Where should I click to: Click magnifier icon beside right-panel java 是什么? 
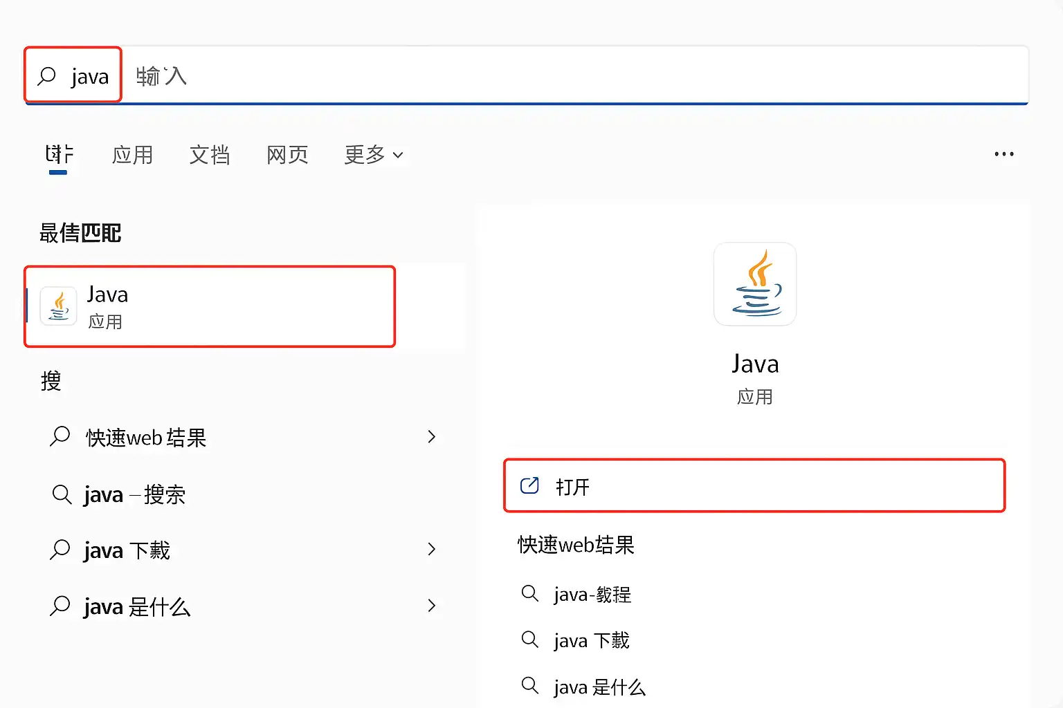[x=530, y=686]
